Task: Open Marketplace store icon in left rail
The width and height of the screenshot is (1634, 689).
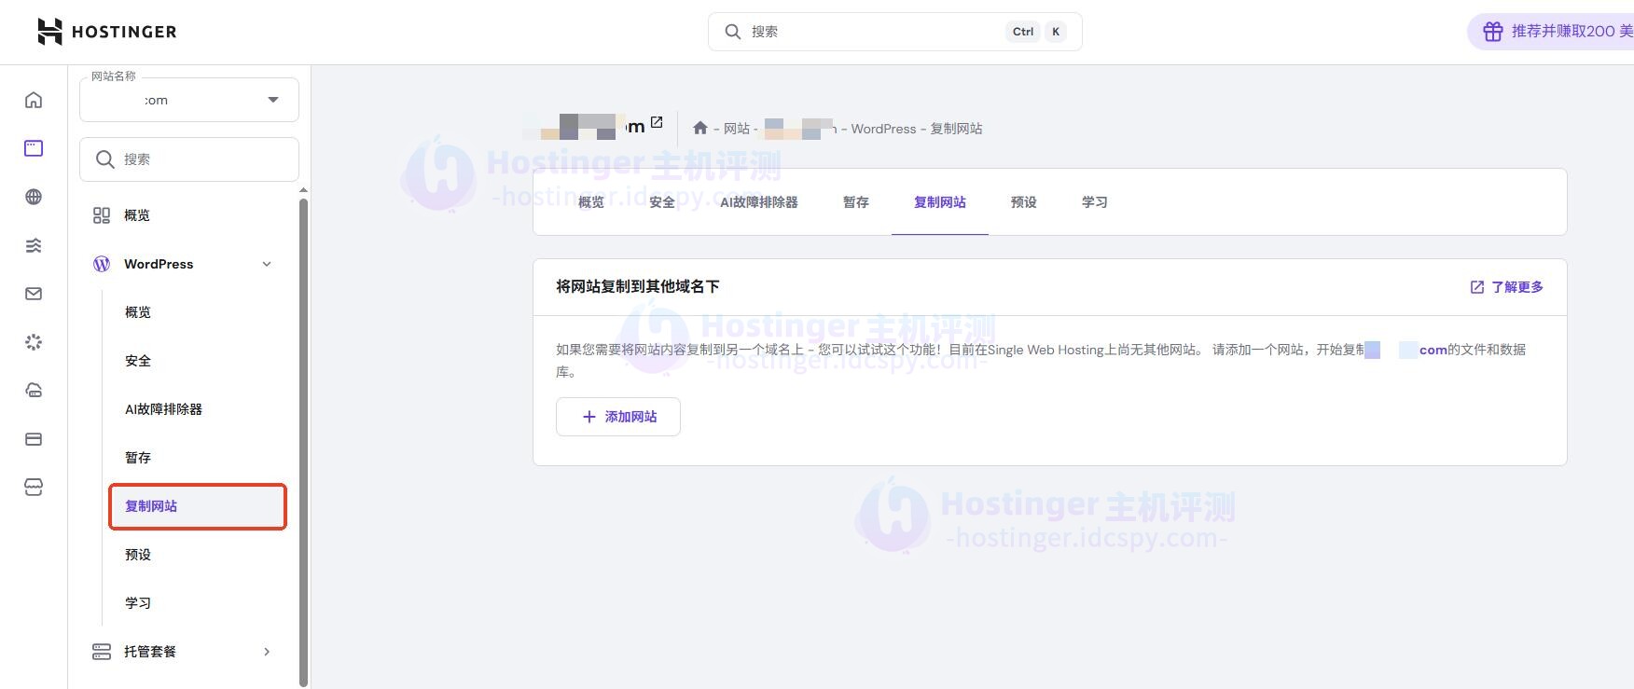Action: [34, 488]
